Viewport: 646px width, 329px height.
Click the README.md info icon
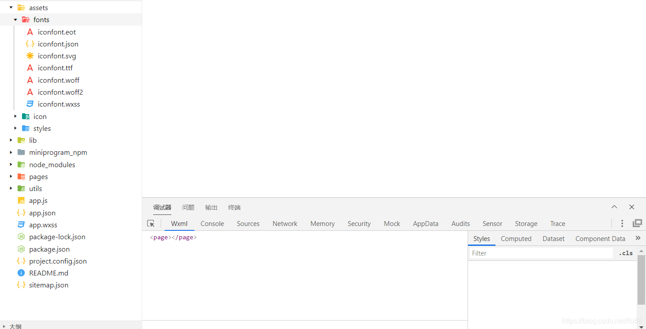click(x=21, y=273)
